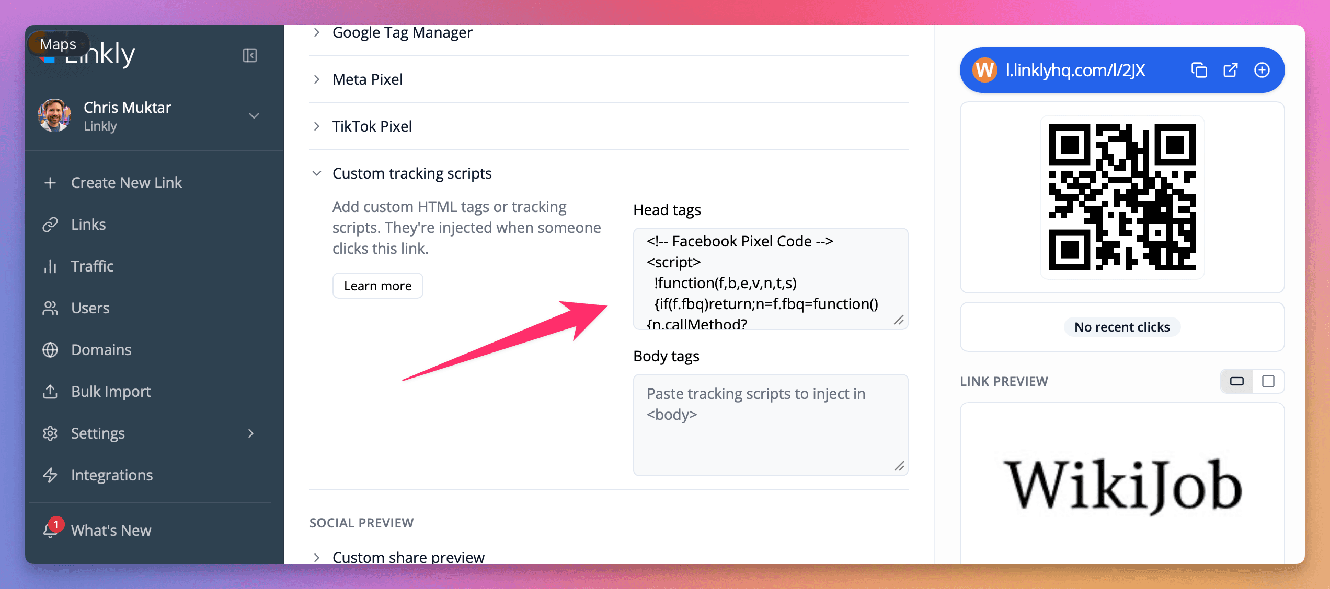1330x589 pixels.
Task: Click the No recent clicks badge
Action: pos(1122,327)
